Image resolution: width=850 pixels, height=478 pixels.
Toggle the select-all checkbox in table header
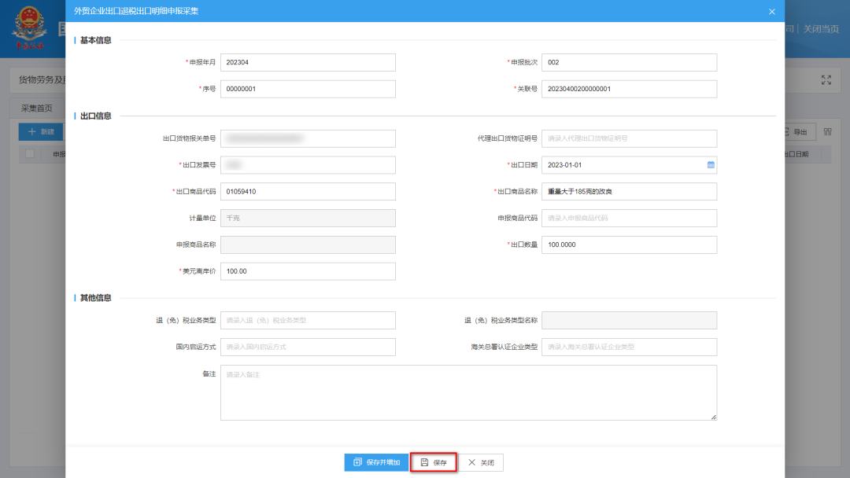tap(30, 154)
